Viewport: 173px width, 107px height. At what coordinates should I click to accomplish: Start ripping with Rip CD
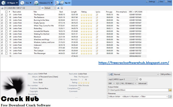pyautogui.click(x=62, y=3)
